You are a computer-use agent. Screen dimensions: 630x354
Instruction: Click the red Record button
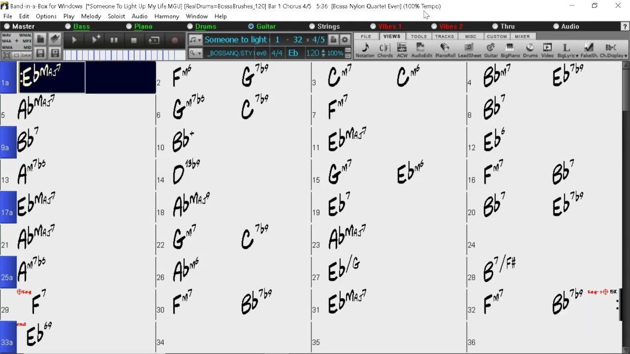pyautogui.click(x=175, y=40)
